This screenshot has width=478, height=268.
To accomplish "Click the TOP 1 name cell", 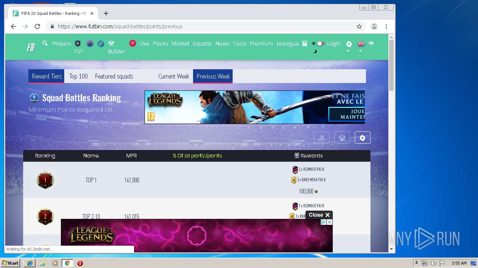I will pyautogui.click(x=91, y=180).
